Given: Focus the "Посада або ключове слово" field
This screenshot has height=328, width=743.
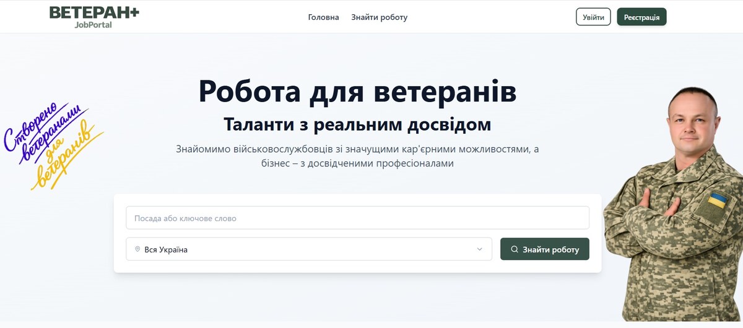Looking at the screenshot, I should click(357, 218).
